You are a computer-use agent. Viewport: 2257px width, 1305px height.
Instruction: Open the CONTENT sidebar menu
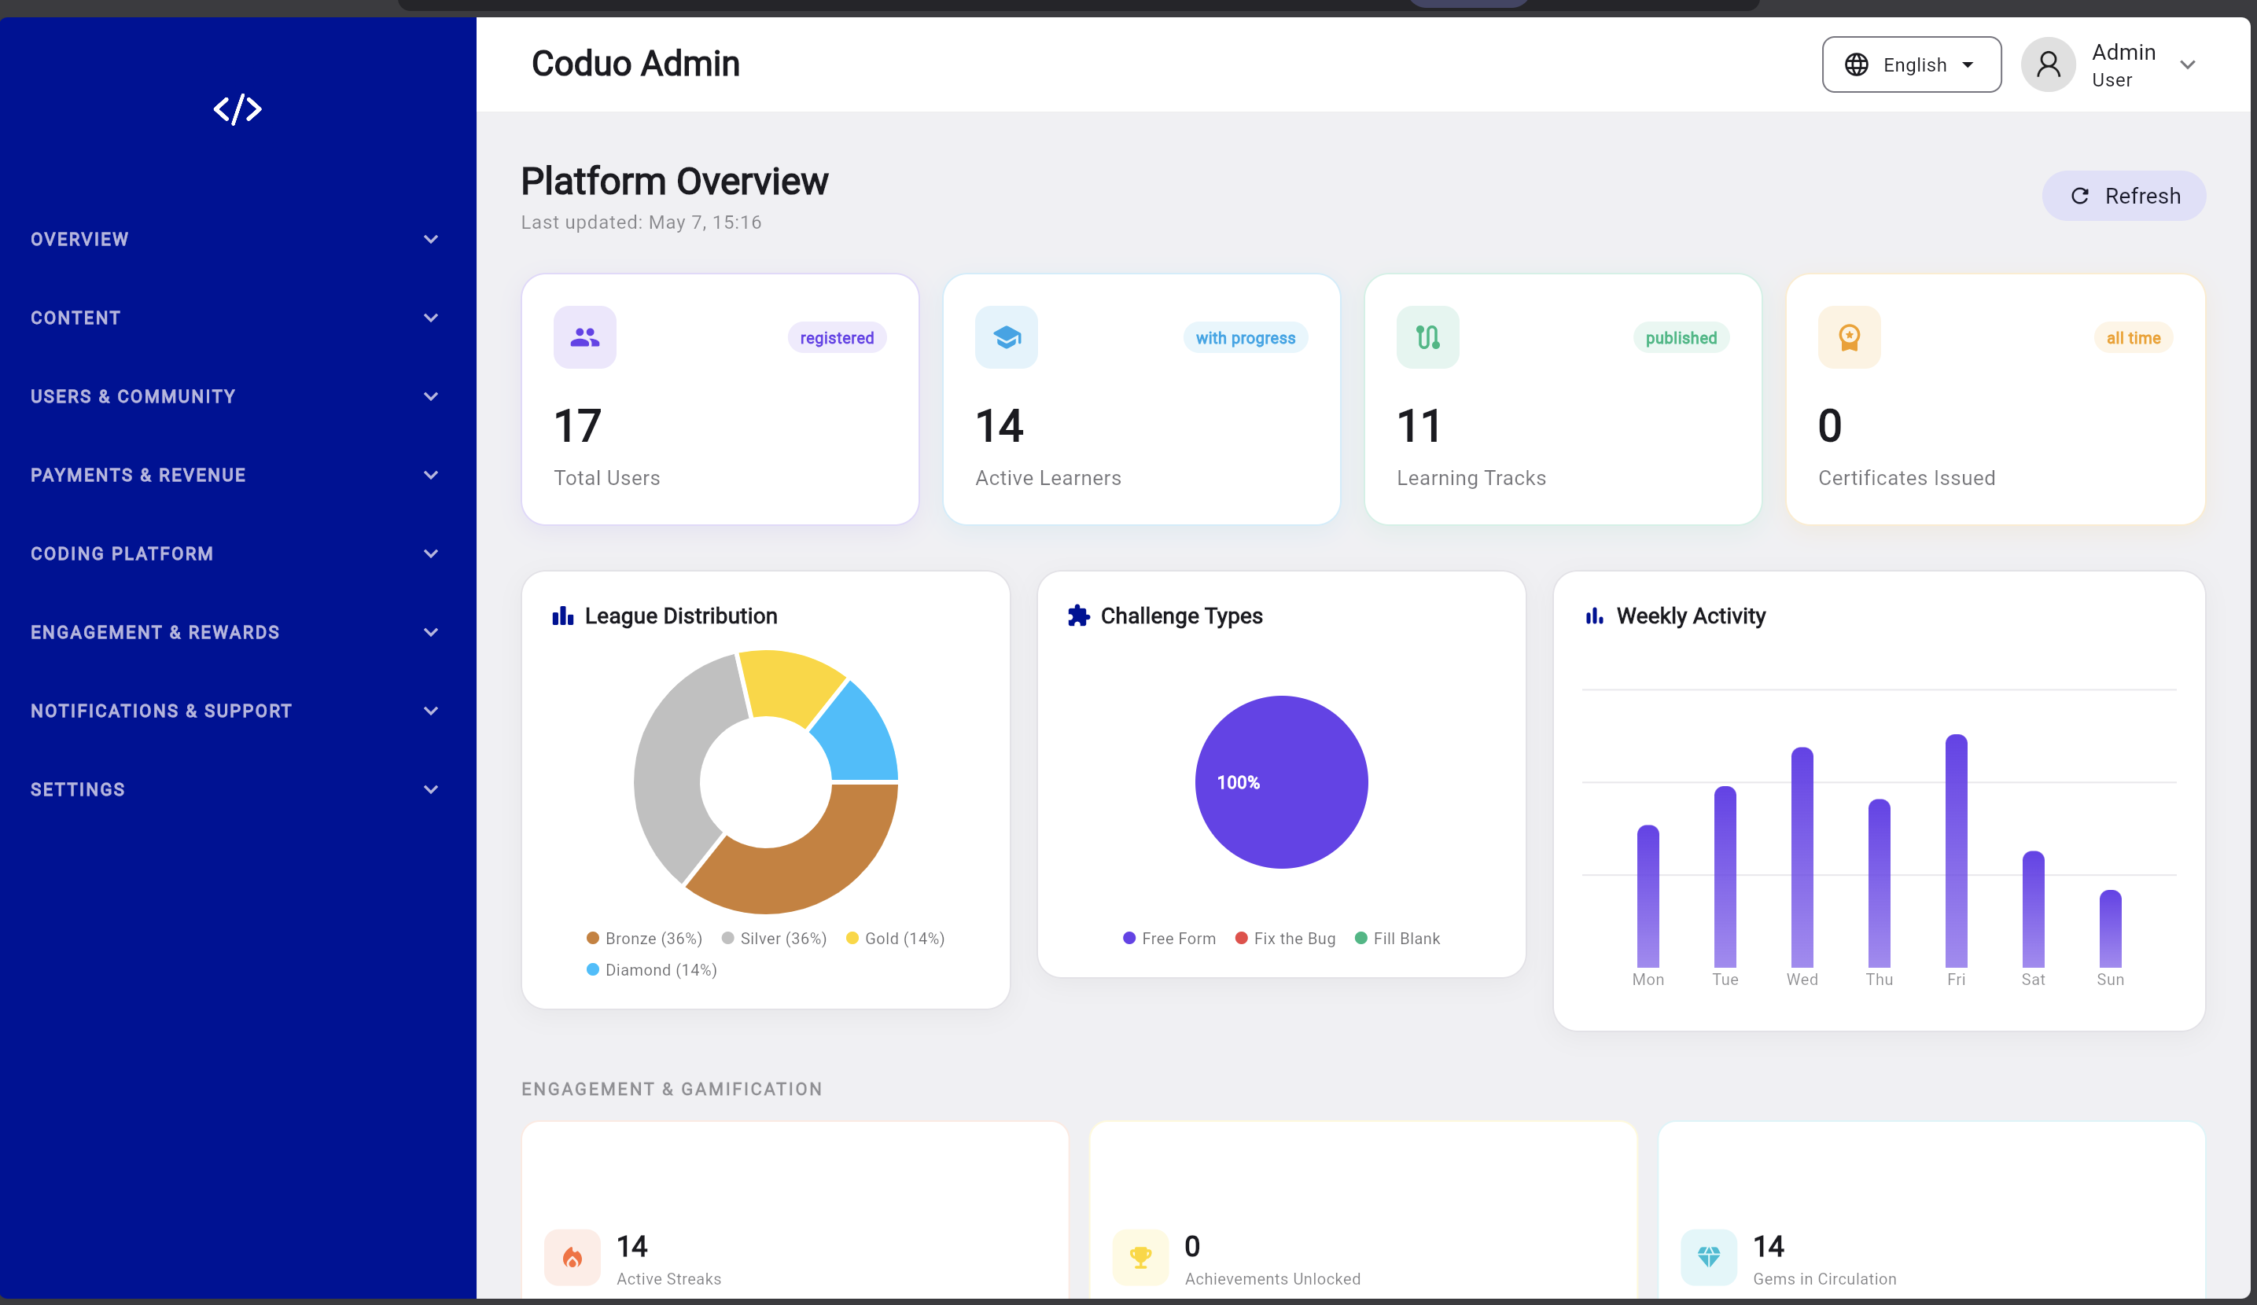click(x=237, y=318)
